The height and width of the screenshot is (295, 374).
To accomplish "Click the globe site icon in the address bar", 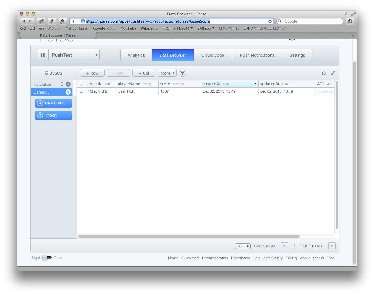I will click(83, 21).
